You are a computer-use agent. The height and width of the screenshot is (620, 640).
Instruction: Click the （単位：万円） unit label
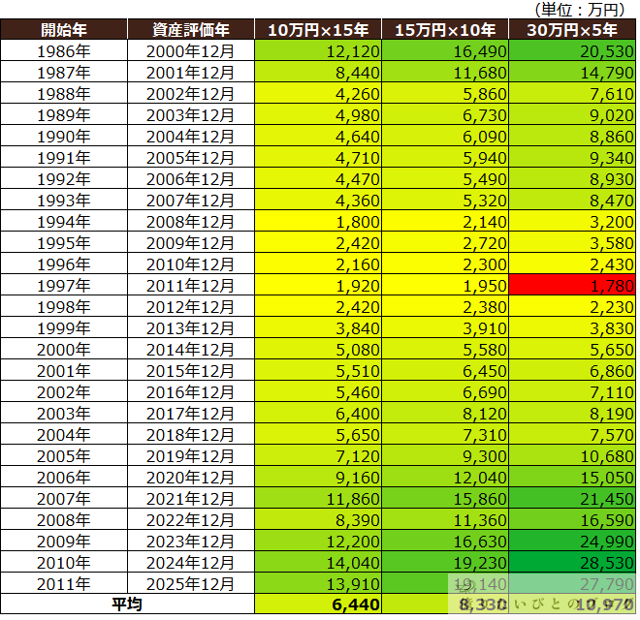click(x=581, y=9)
